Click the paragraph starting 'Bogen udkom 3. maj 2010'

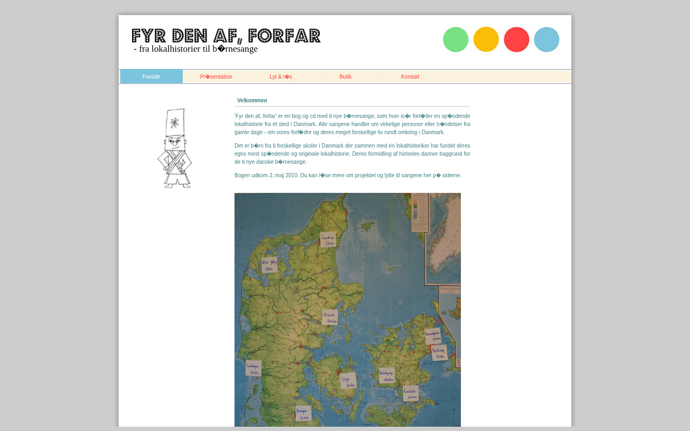click(x=348, y=176)
